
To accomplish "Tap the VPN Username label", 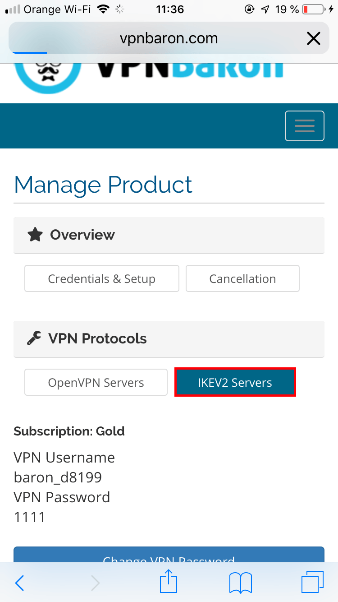I will coord(64,458).
